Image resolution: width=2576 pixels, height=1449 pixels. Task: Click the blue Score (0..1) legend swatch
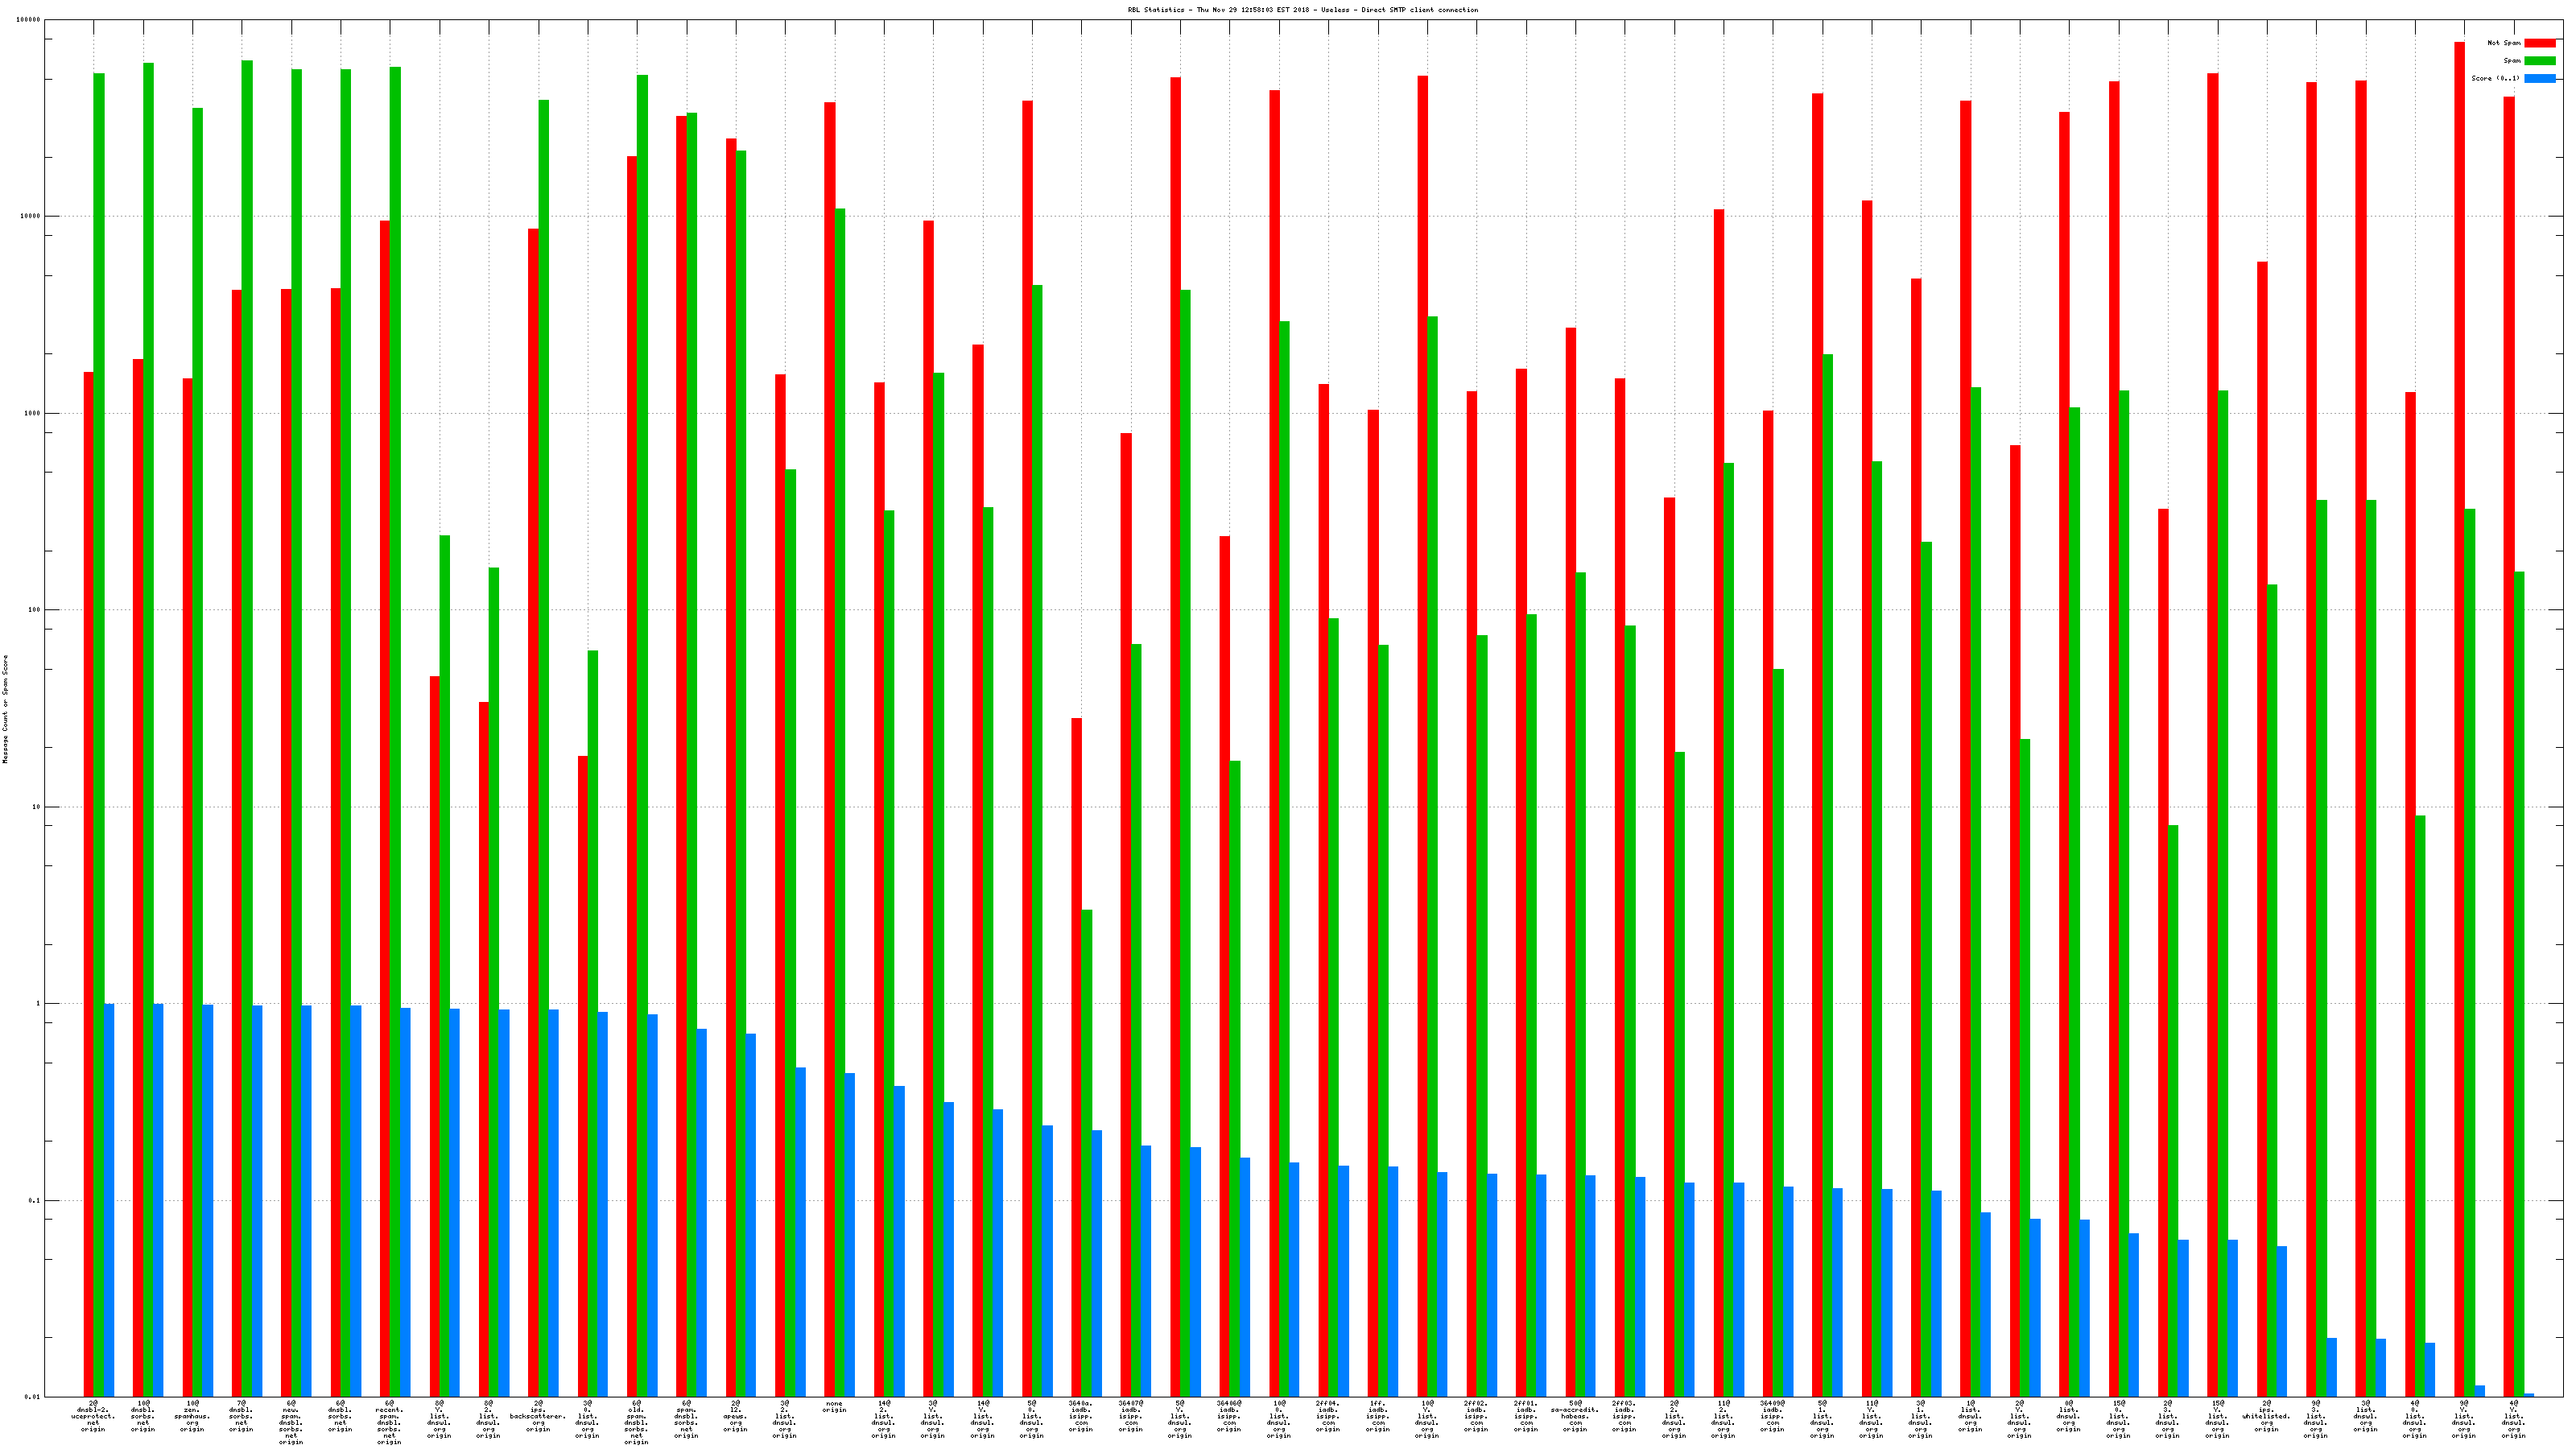pyautogui.click(x=2539, y=78)
